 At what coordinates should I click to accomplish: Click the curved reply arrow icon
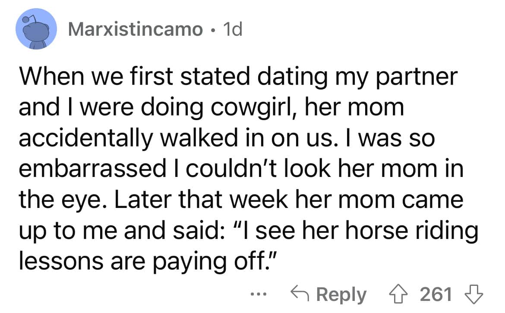click(x=301, y=294)
